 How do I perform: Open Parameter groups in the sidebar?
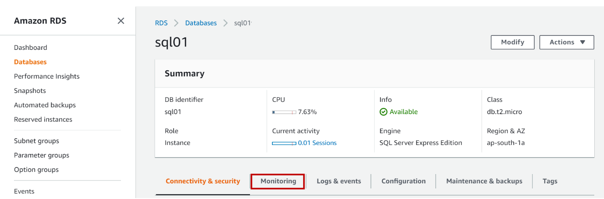tap(41, 155)
